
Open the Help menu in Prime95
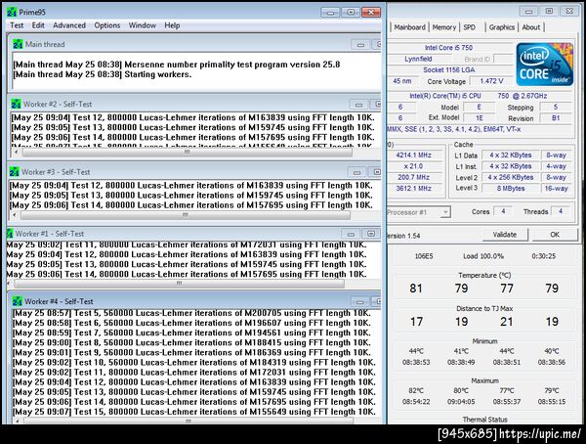(172, 25)
